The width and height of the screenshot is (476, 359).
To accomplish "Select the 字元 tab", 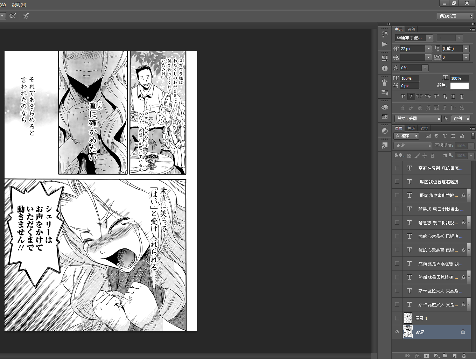I will click(x=399, y=29).
